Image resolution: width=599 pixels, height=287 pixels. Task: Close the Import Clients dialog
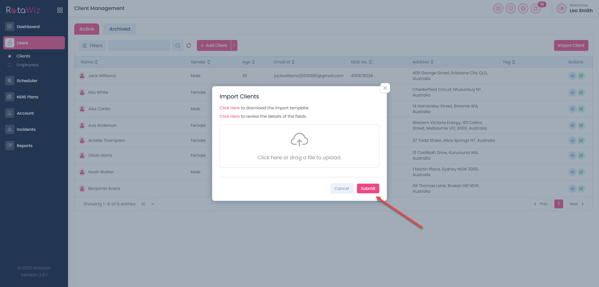coord(385,88)
